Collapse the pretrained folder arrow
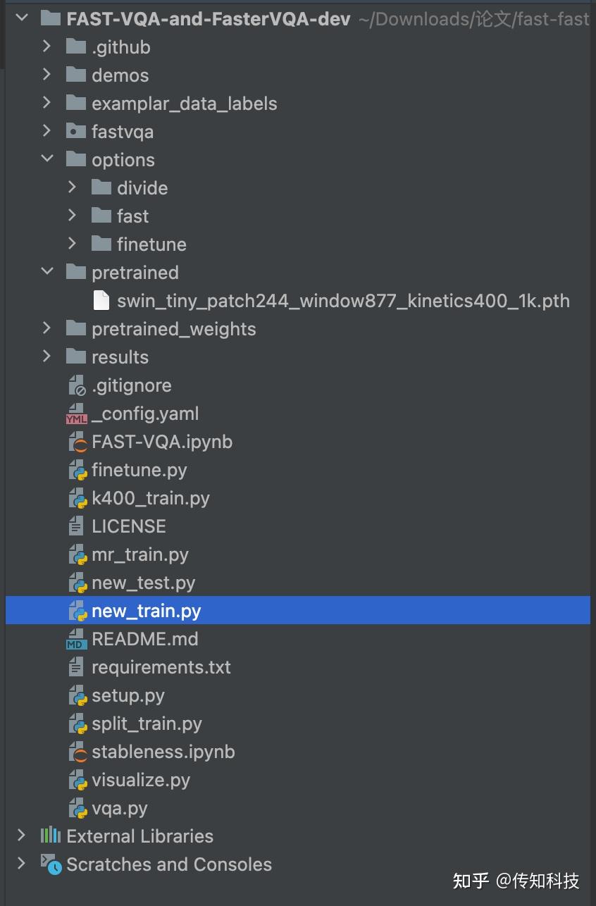The height and width of the screenshot is (906, 596). [x=47, y=273]
